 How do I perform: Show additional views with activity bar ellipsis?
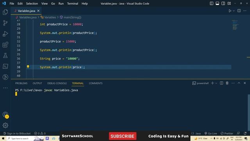[5, 88]
